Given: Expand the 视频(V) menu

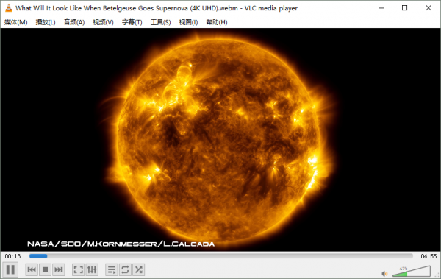Looking at the screenshot, I should 103,22.
